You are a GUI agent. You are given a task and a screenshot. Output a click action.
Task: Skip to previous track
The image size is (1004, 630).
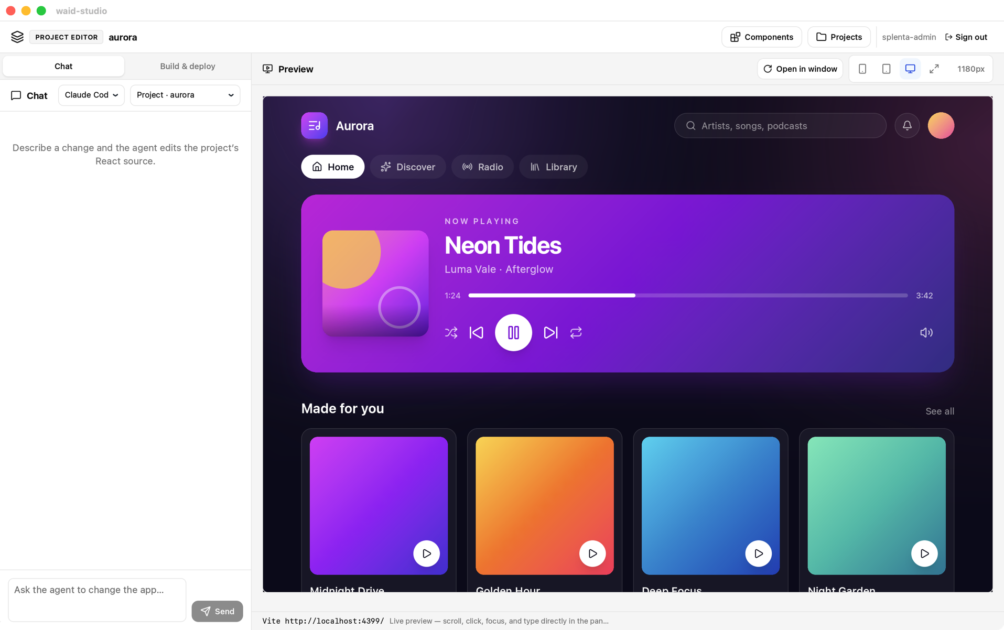point(477,333)
